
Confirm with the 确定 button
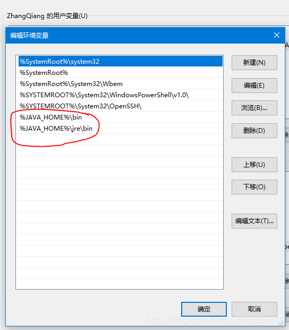[x=204, y=309]
